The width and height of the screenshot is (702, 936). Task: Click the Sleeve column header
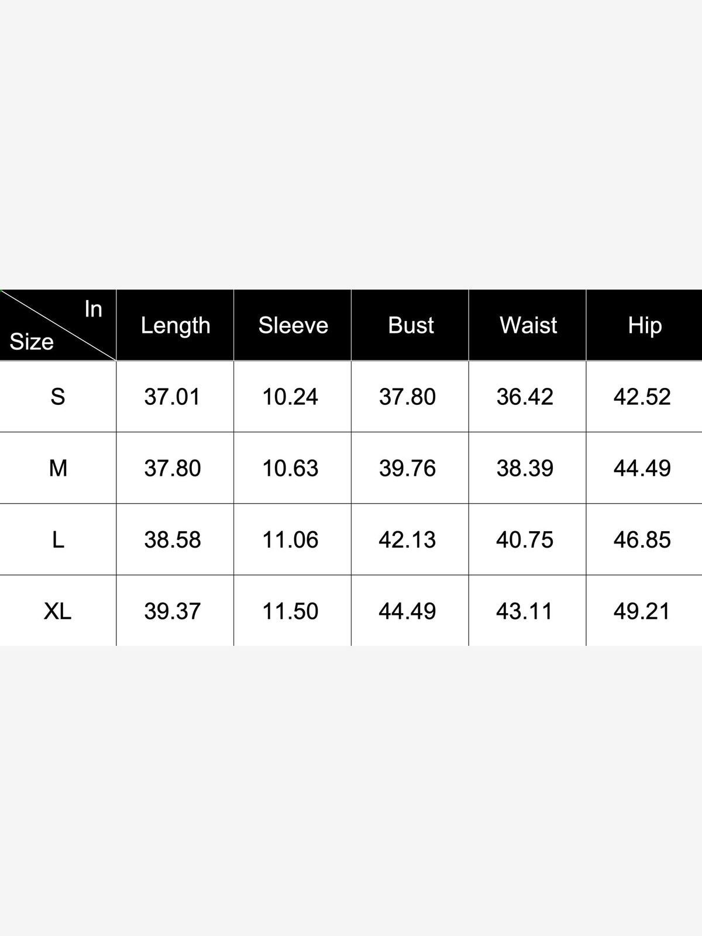point(293,325)
